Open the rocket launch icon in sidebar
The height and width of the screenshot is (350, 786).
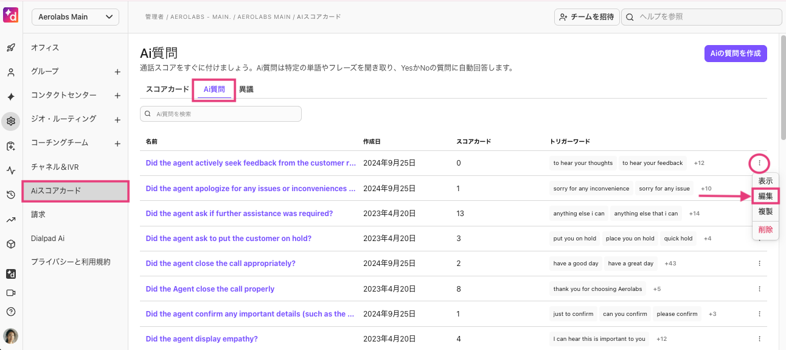coord(10,47)
